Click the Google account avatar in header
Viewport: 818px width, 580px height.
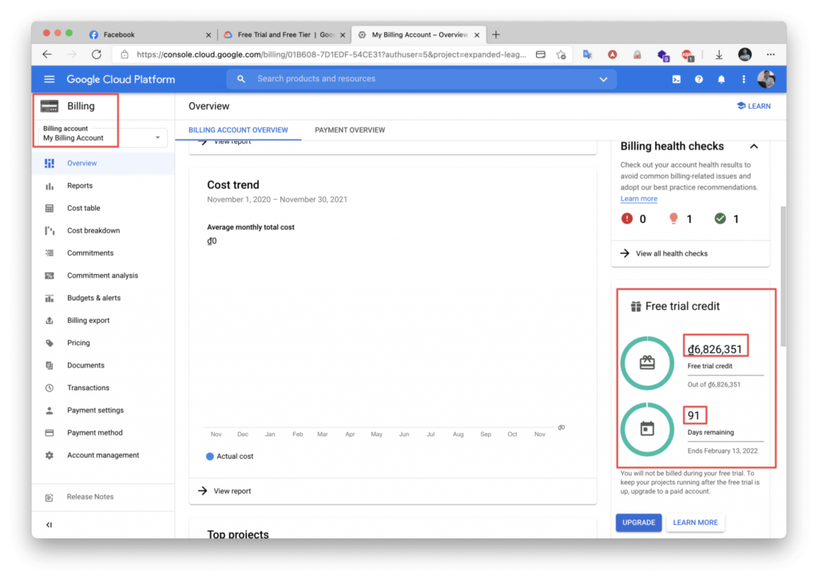[766, 79]
